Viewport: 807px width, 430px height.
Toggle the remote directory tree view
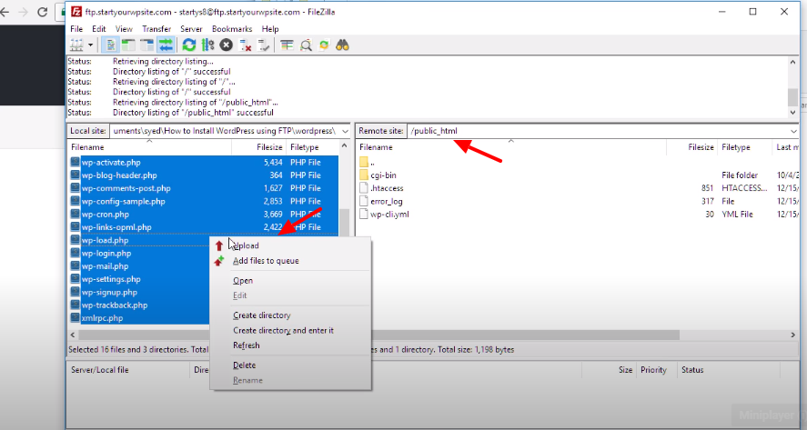146,45
